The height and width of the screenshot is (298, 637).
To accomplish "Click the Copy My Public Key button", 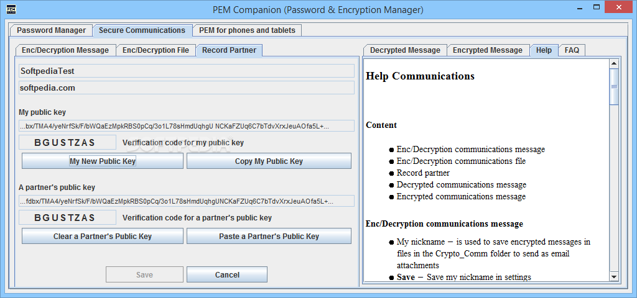I will pyautogui.click(x=269, y=161).
